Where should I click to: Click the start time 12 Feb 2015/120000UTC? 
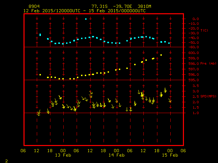tap(52, 11)
